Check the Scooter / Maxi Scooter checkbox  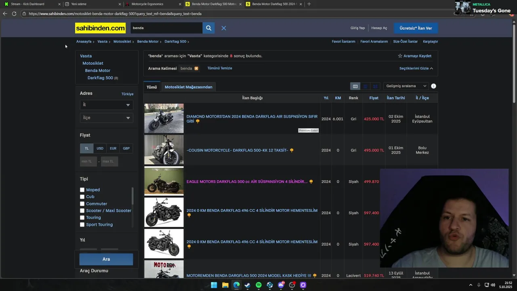tap(82, 211)
